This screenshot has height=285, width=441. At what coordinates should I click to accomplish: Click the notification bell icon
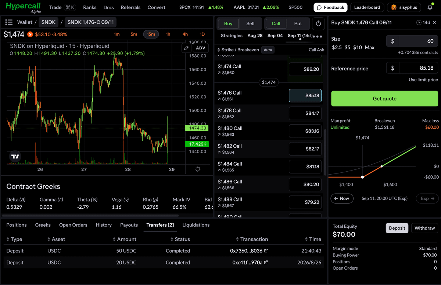(430, 7)
